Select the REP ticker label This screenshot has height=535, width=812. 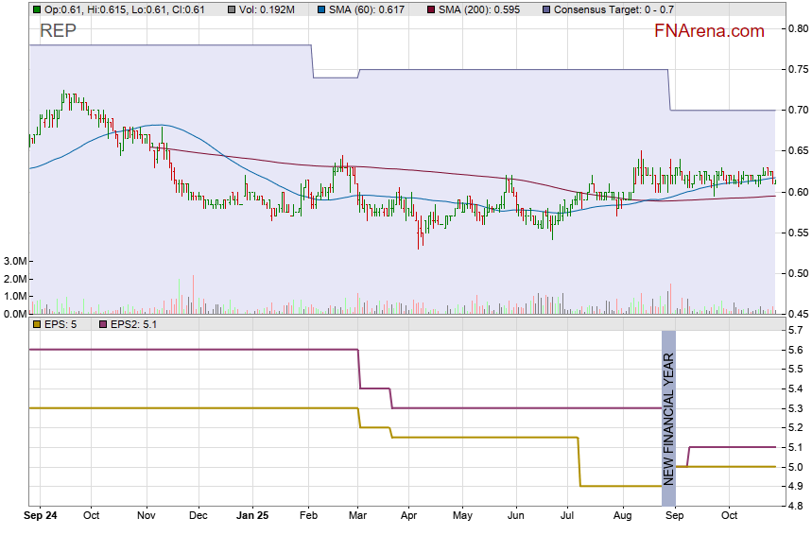tap(58, 31)
